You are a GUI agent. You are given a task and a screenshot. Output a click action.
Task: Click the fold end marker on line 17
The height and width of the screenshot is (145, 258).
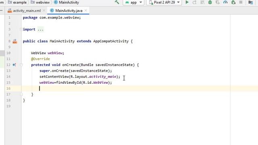point(21,94)
